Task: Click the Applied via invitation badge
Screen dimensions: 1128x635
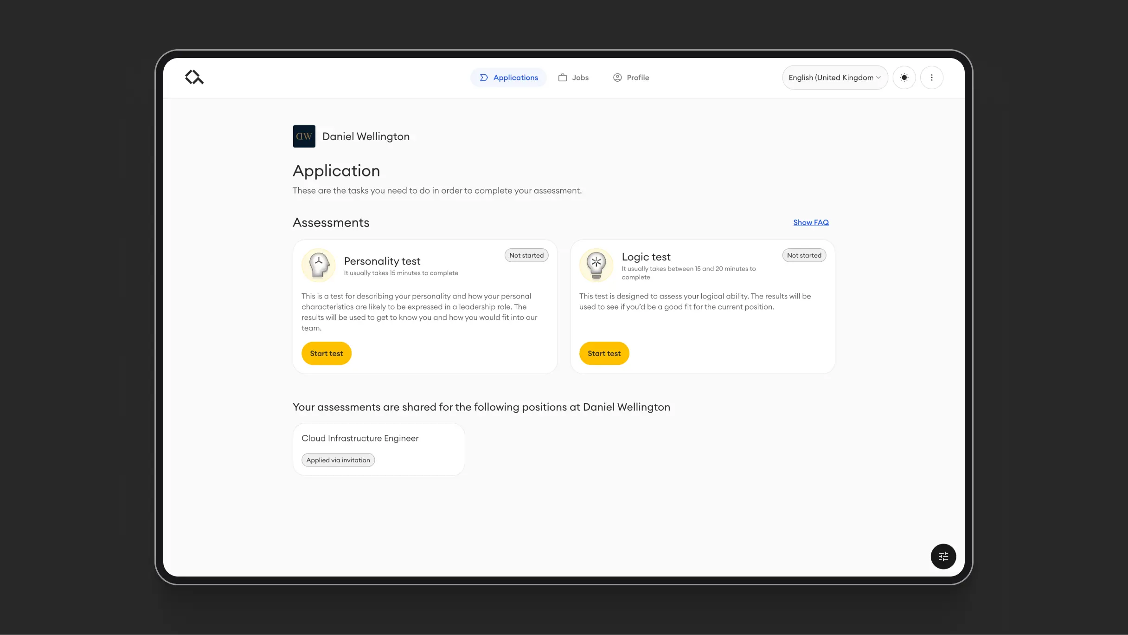Action: (338, 460)
